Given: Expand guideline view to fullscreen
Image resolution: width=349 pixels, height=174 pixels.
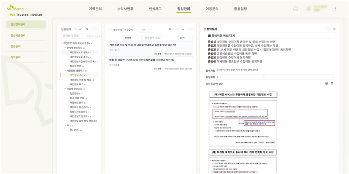Looking at the screenshot, I should click(x=332, y=83).
